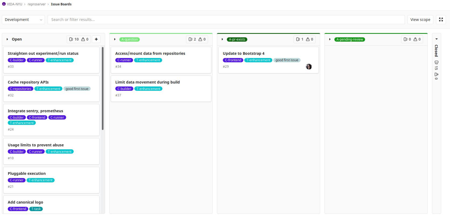Image resolution: width=450 pixels, height=217 pixels.
Task: Click the plus icon in Open list
Action: click(x=96, y=39)
